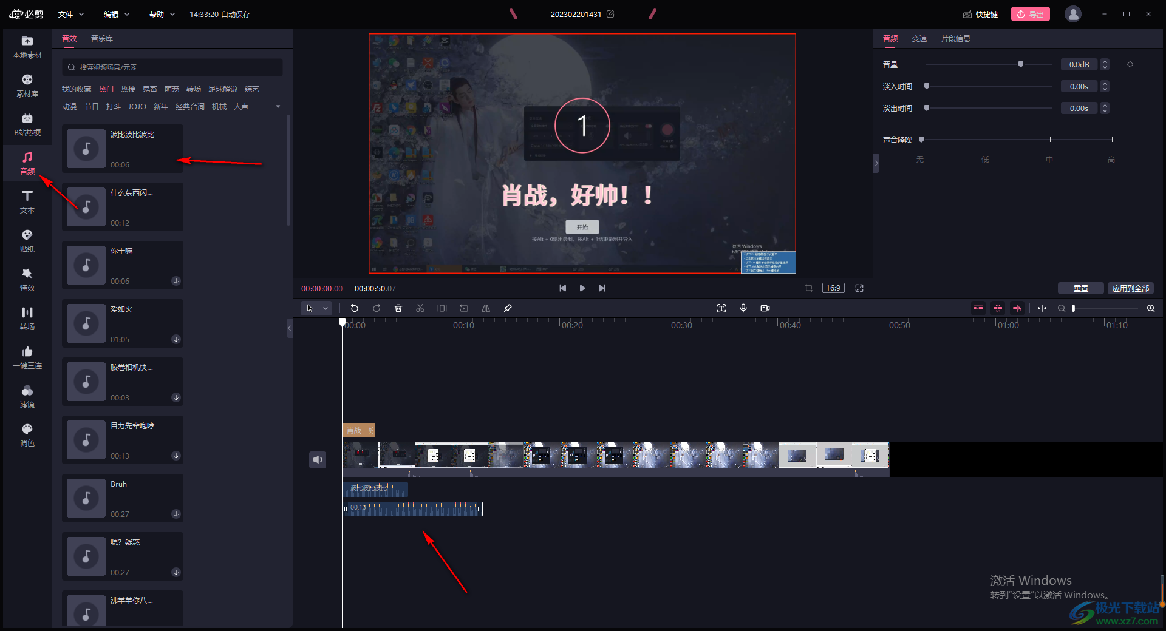Click the sound effect search field
1166x631 pixels.
pyautogui.click(x=172, y=67)
